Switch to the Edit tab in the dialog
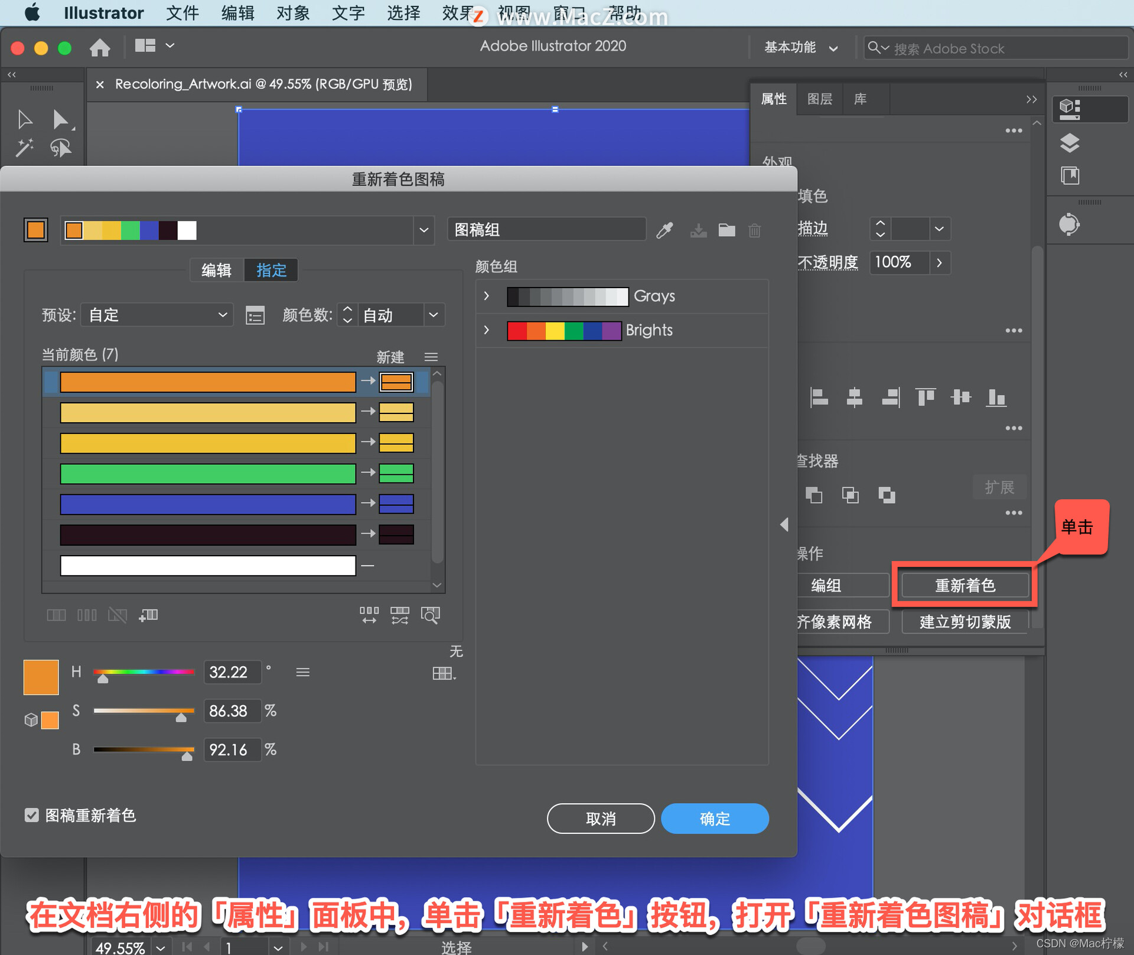 point(216,270)
